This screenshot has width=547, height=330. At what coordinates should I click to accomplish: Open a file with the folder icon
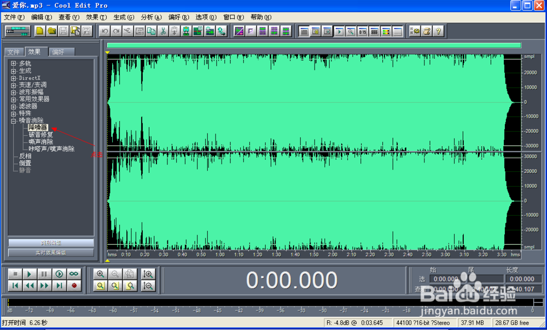click(51, 31)
